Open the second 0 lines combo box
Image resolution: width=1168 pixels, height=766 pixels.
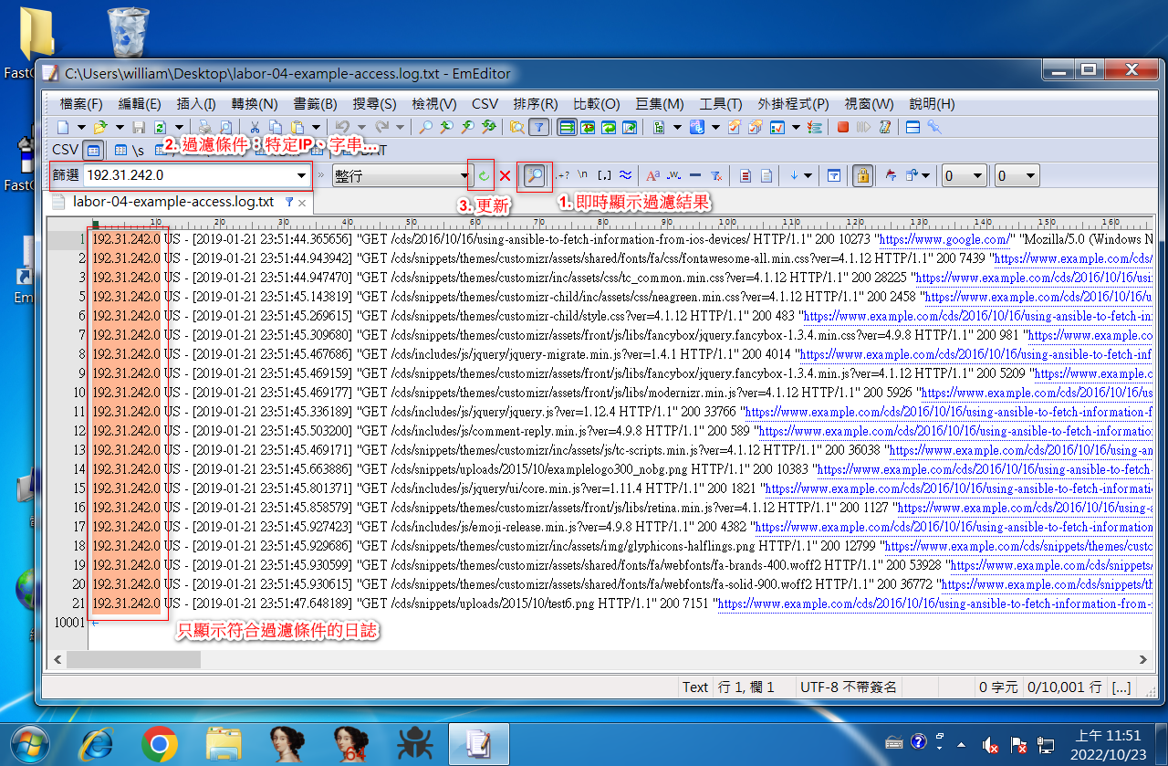click(1017, 175)
